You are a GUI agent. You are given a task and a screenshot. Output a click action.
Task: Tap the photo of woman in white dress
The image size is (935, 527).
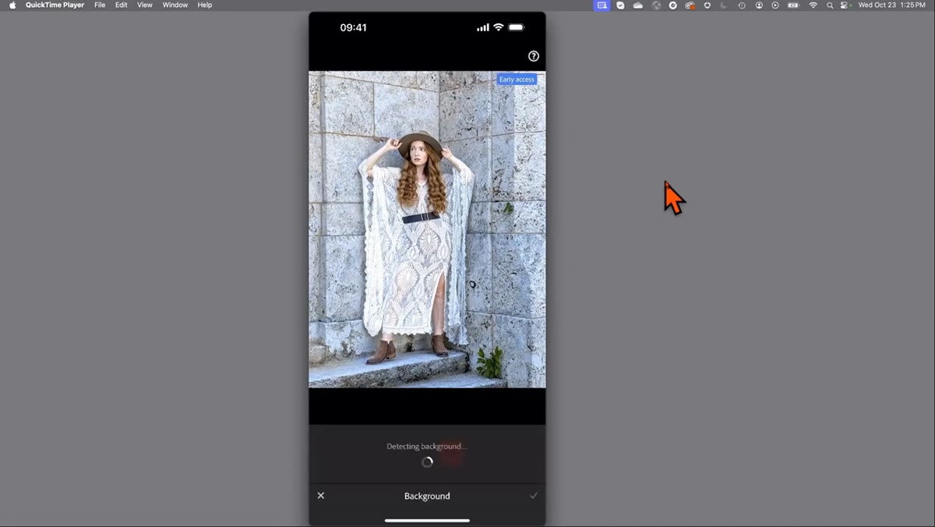pos(427,229)
